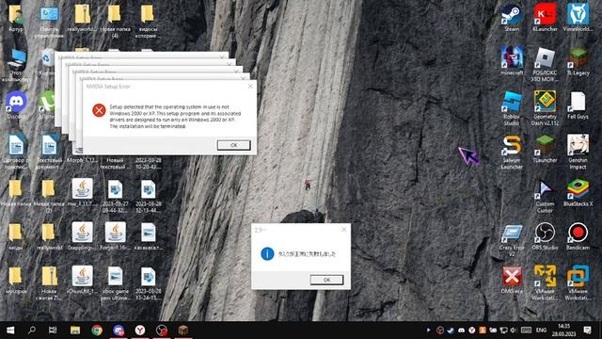Select the mw_1.11.7 jar file icon
Image resolution: width=602 pixels, height=339 pixels.
click(x=82, y=192)
